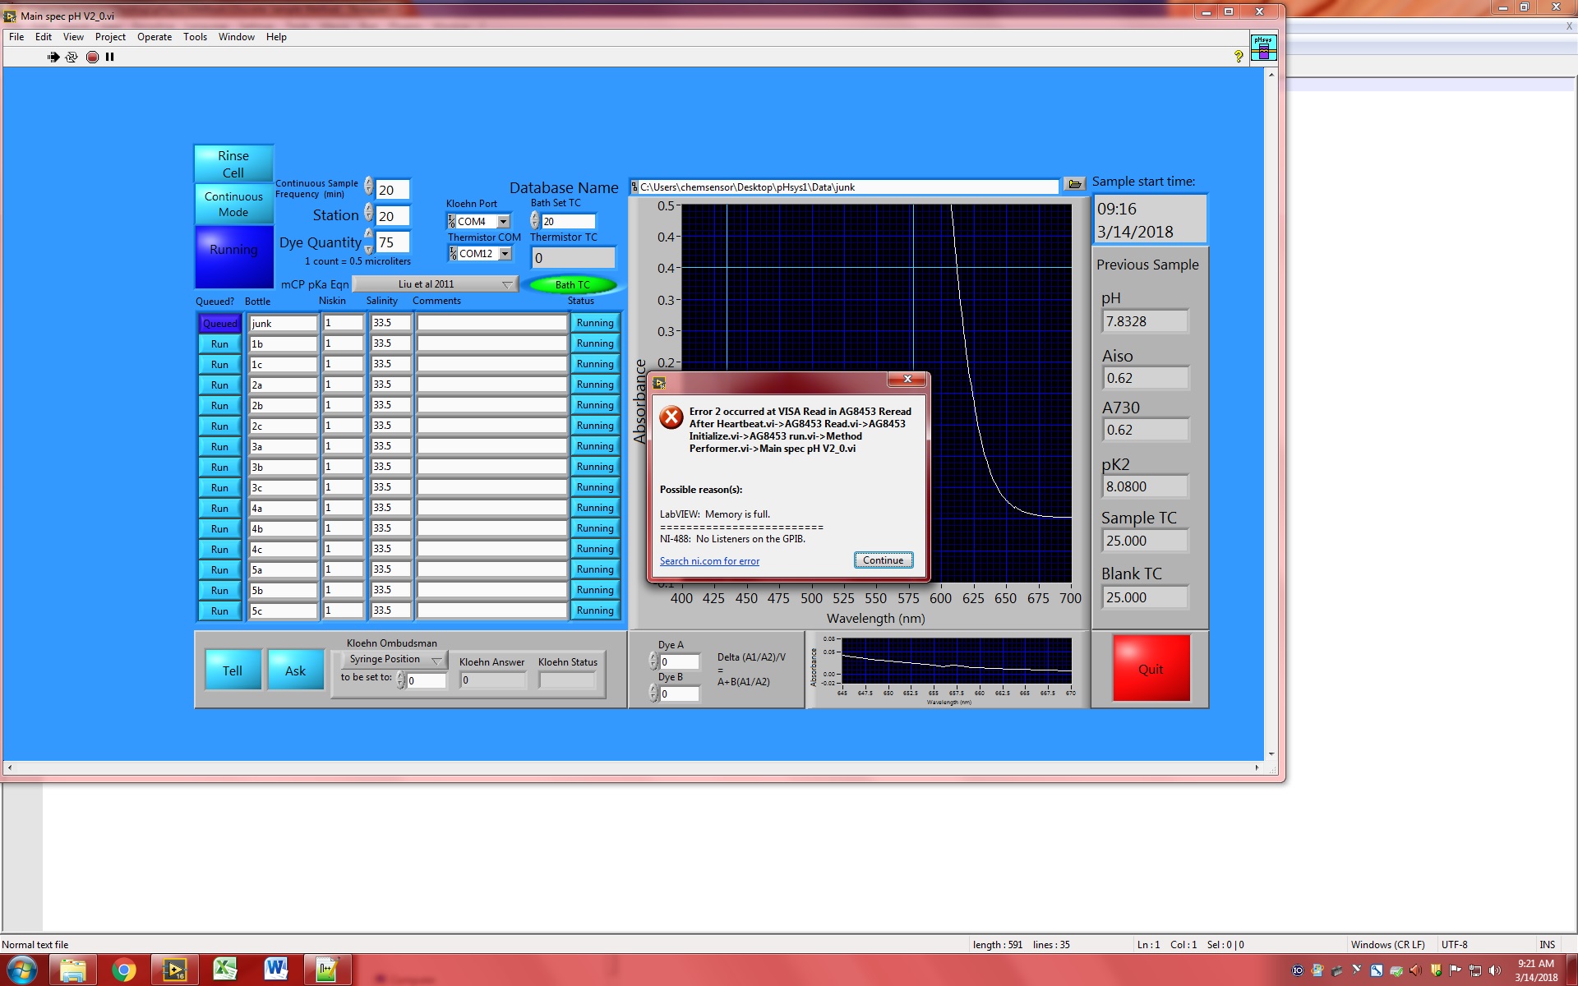1578x986 pixels.
Task: Click the red Quit button
Action: tap(1151, 669)
